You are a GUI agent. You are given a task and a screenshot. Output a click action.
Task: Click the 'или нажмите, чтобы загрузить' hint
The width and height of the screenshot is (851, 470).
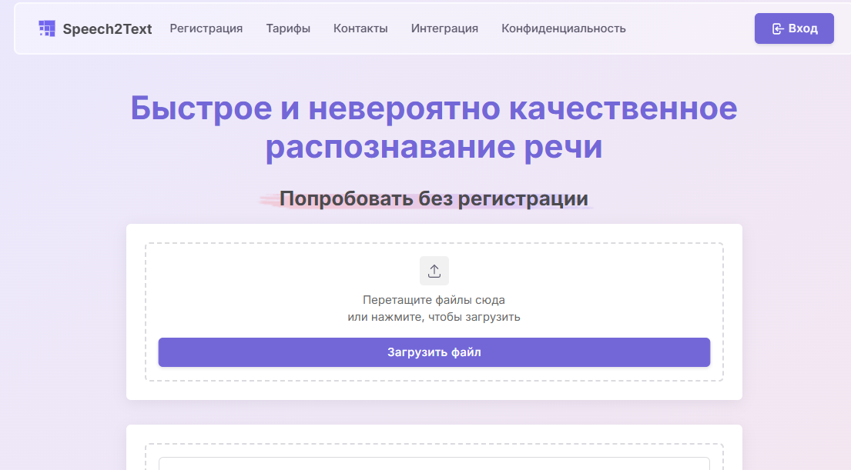tap(434, 316)
